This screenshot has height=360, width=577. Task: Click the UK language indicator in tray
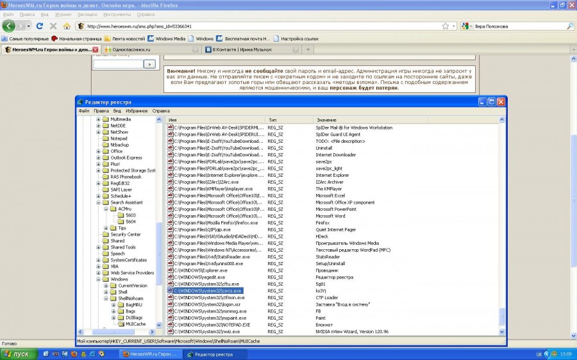pos(539,354)
